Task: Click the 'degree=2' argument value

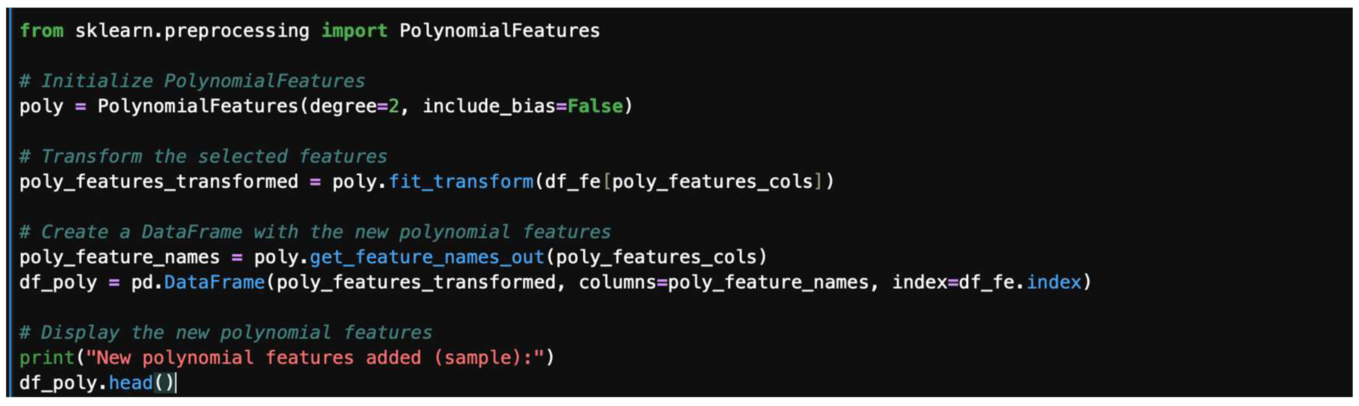Action: [394, 107]
